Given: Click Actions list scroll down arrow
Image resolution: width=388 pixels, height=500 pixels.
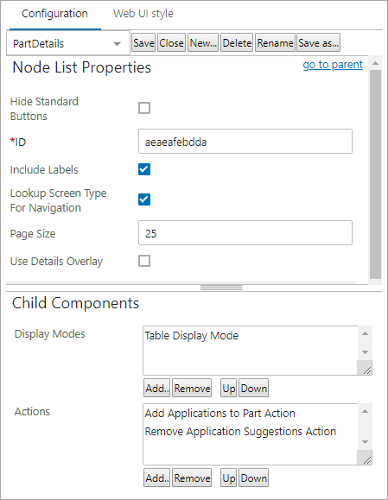Looking at the screenshot, I should (366, 442).
